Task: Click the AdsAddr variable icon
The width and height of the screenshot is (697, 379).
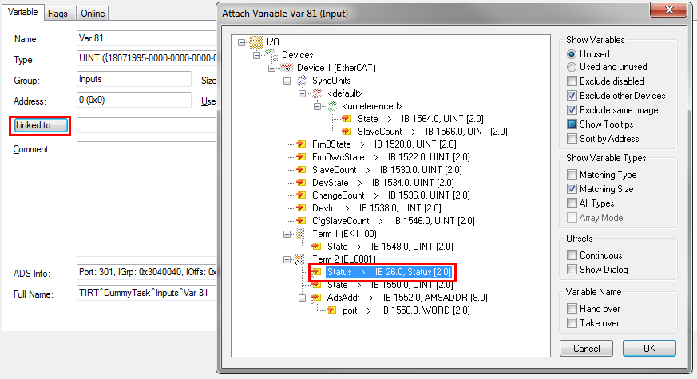Action: coord(316,298)
